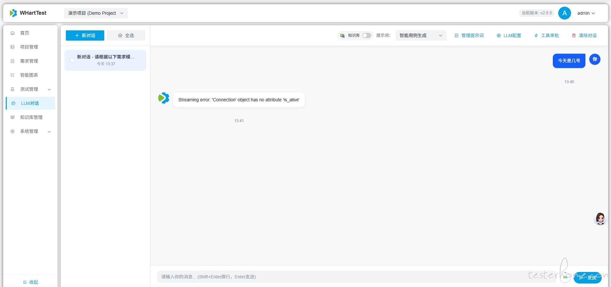Click the 首页 home icon in sidebar

[12, 33]
